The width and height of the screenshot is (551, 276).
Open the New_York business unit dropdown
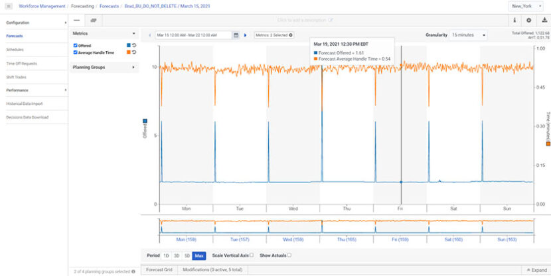[x=528, y=6]
